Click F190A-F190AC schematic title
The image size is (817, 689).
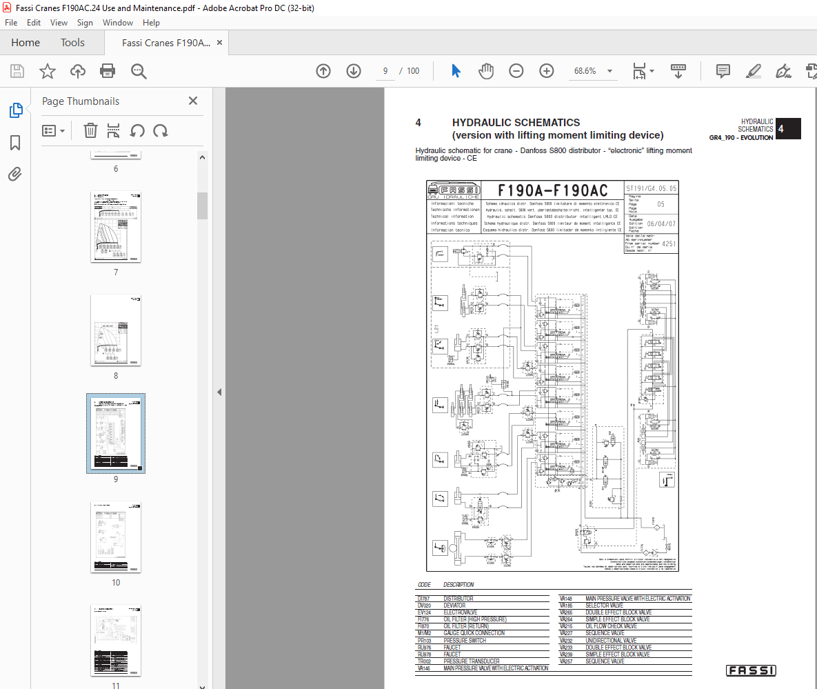click(553, 191)
